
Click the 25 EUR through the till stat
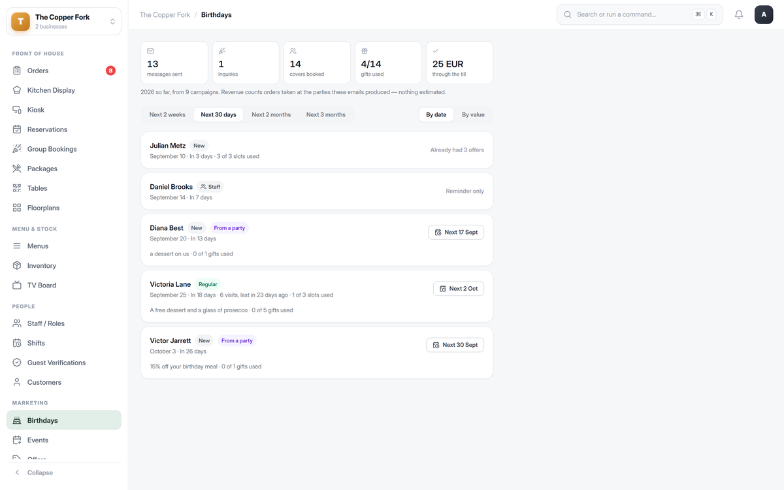pos(459,63)
